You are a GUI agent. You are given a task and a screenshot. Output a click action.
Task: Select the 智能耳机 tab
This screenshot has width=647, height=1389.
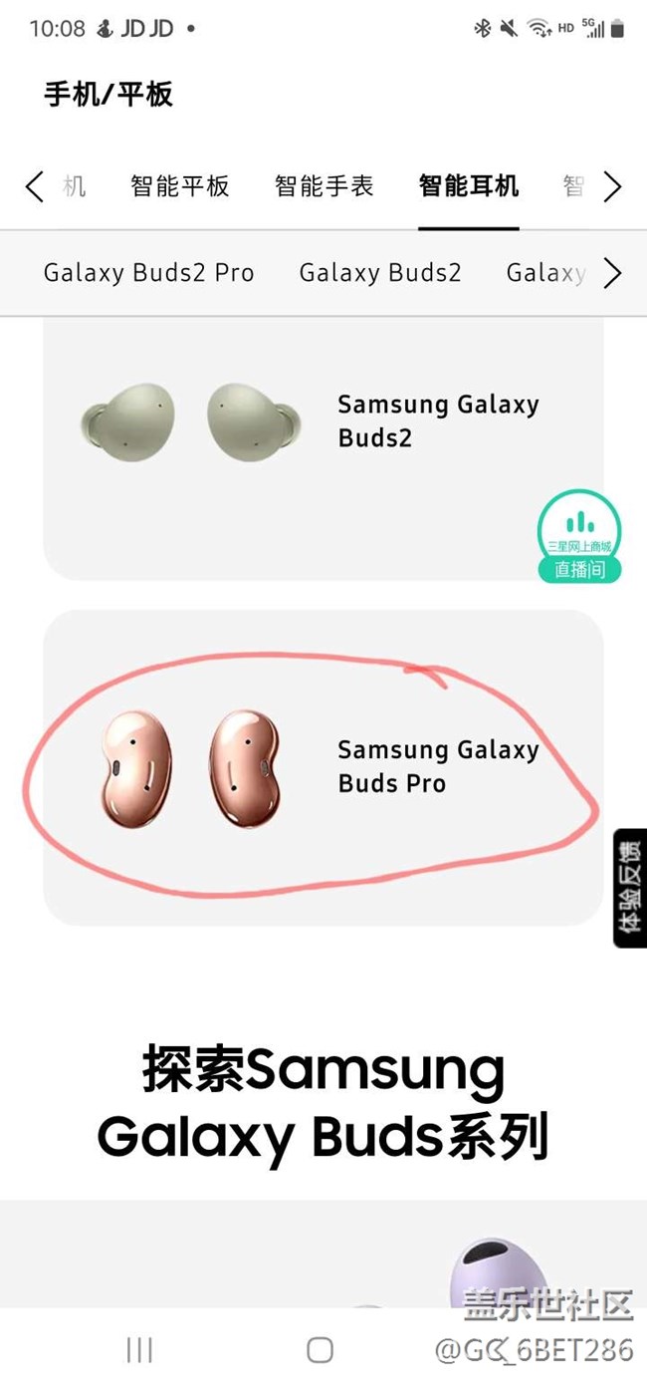click(x=469, y=185)
